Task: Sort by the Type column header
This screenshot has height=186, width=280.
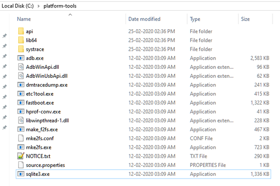Action: (195, 19)
